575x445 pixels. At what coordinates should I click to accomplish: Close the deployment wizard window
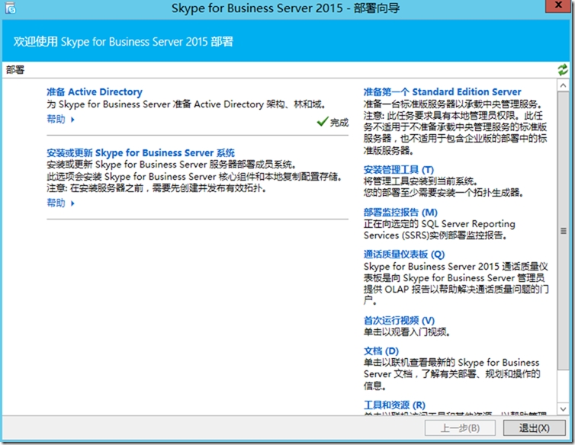pos(558,5)
